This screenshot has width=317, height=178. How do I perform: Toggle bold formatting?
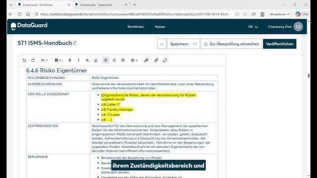[x=70, y=60]
